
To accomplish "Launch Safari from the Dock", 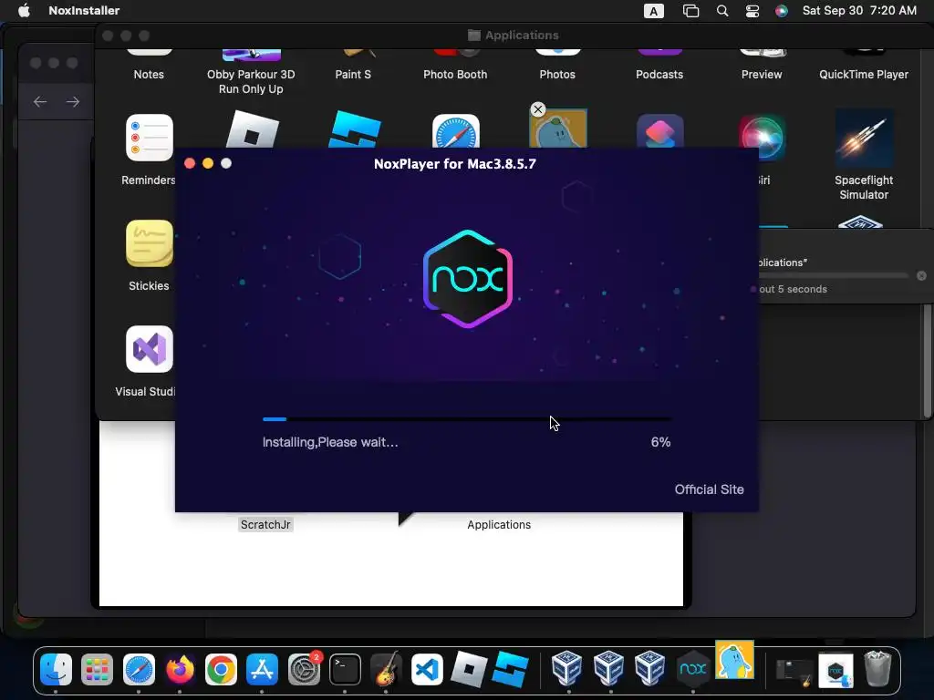I will point(139,670).
